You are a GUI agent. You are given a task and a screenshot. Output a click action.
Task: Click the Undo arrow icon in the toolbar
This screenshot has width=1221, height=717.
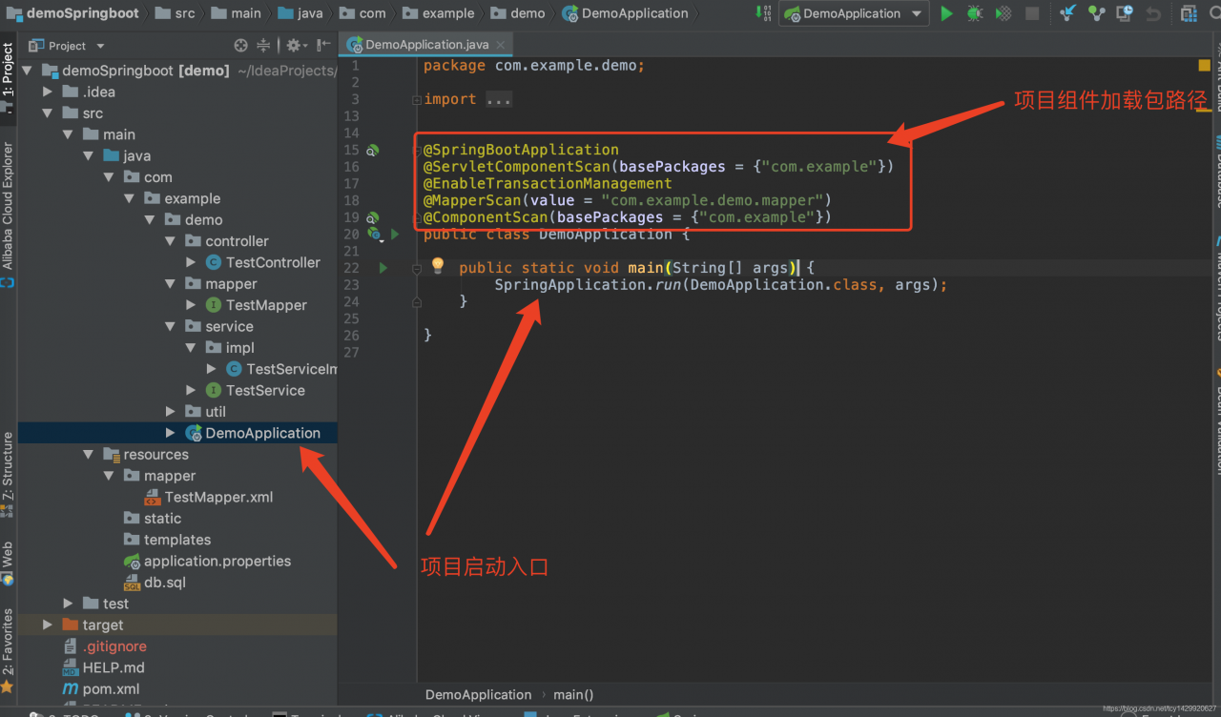click(x=1153, y=13)
